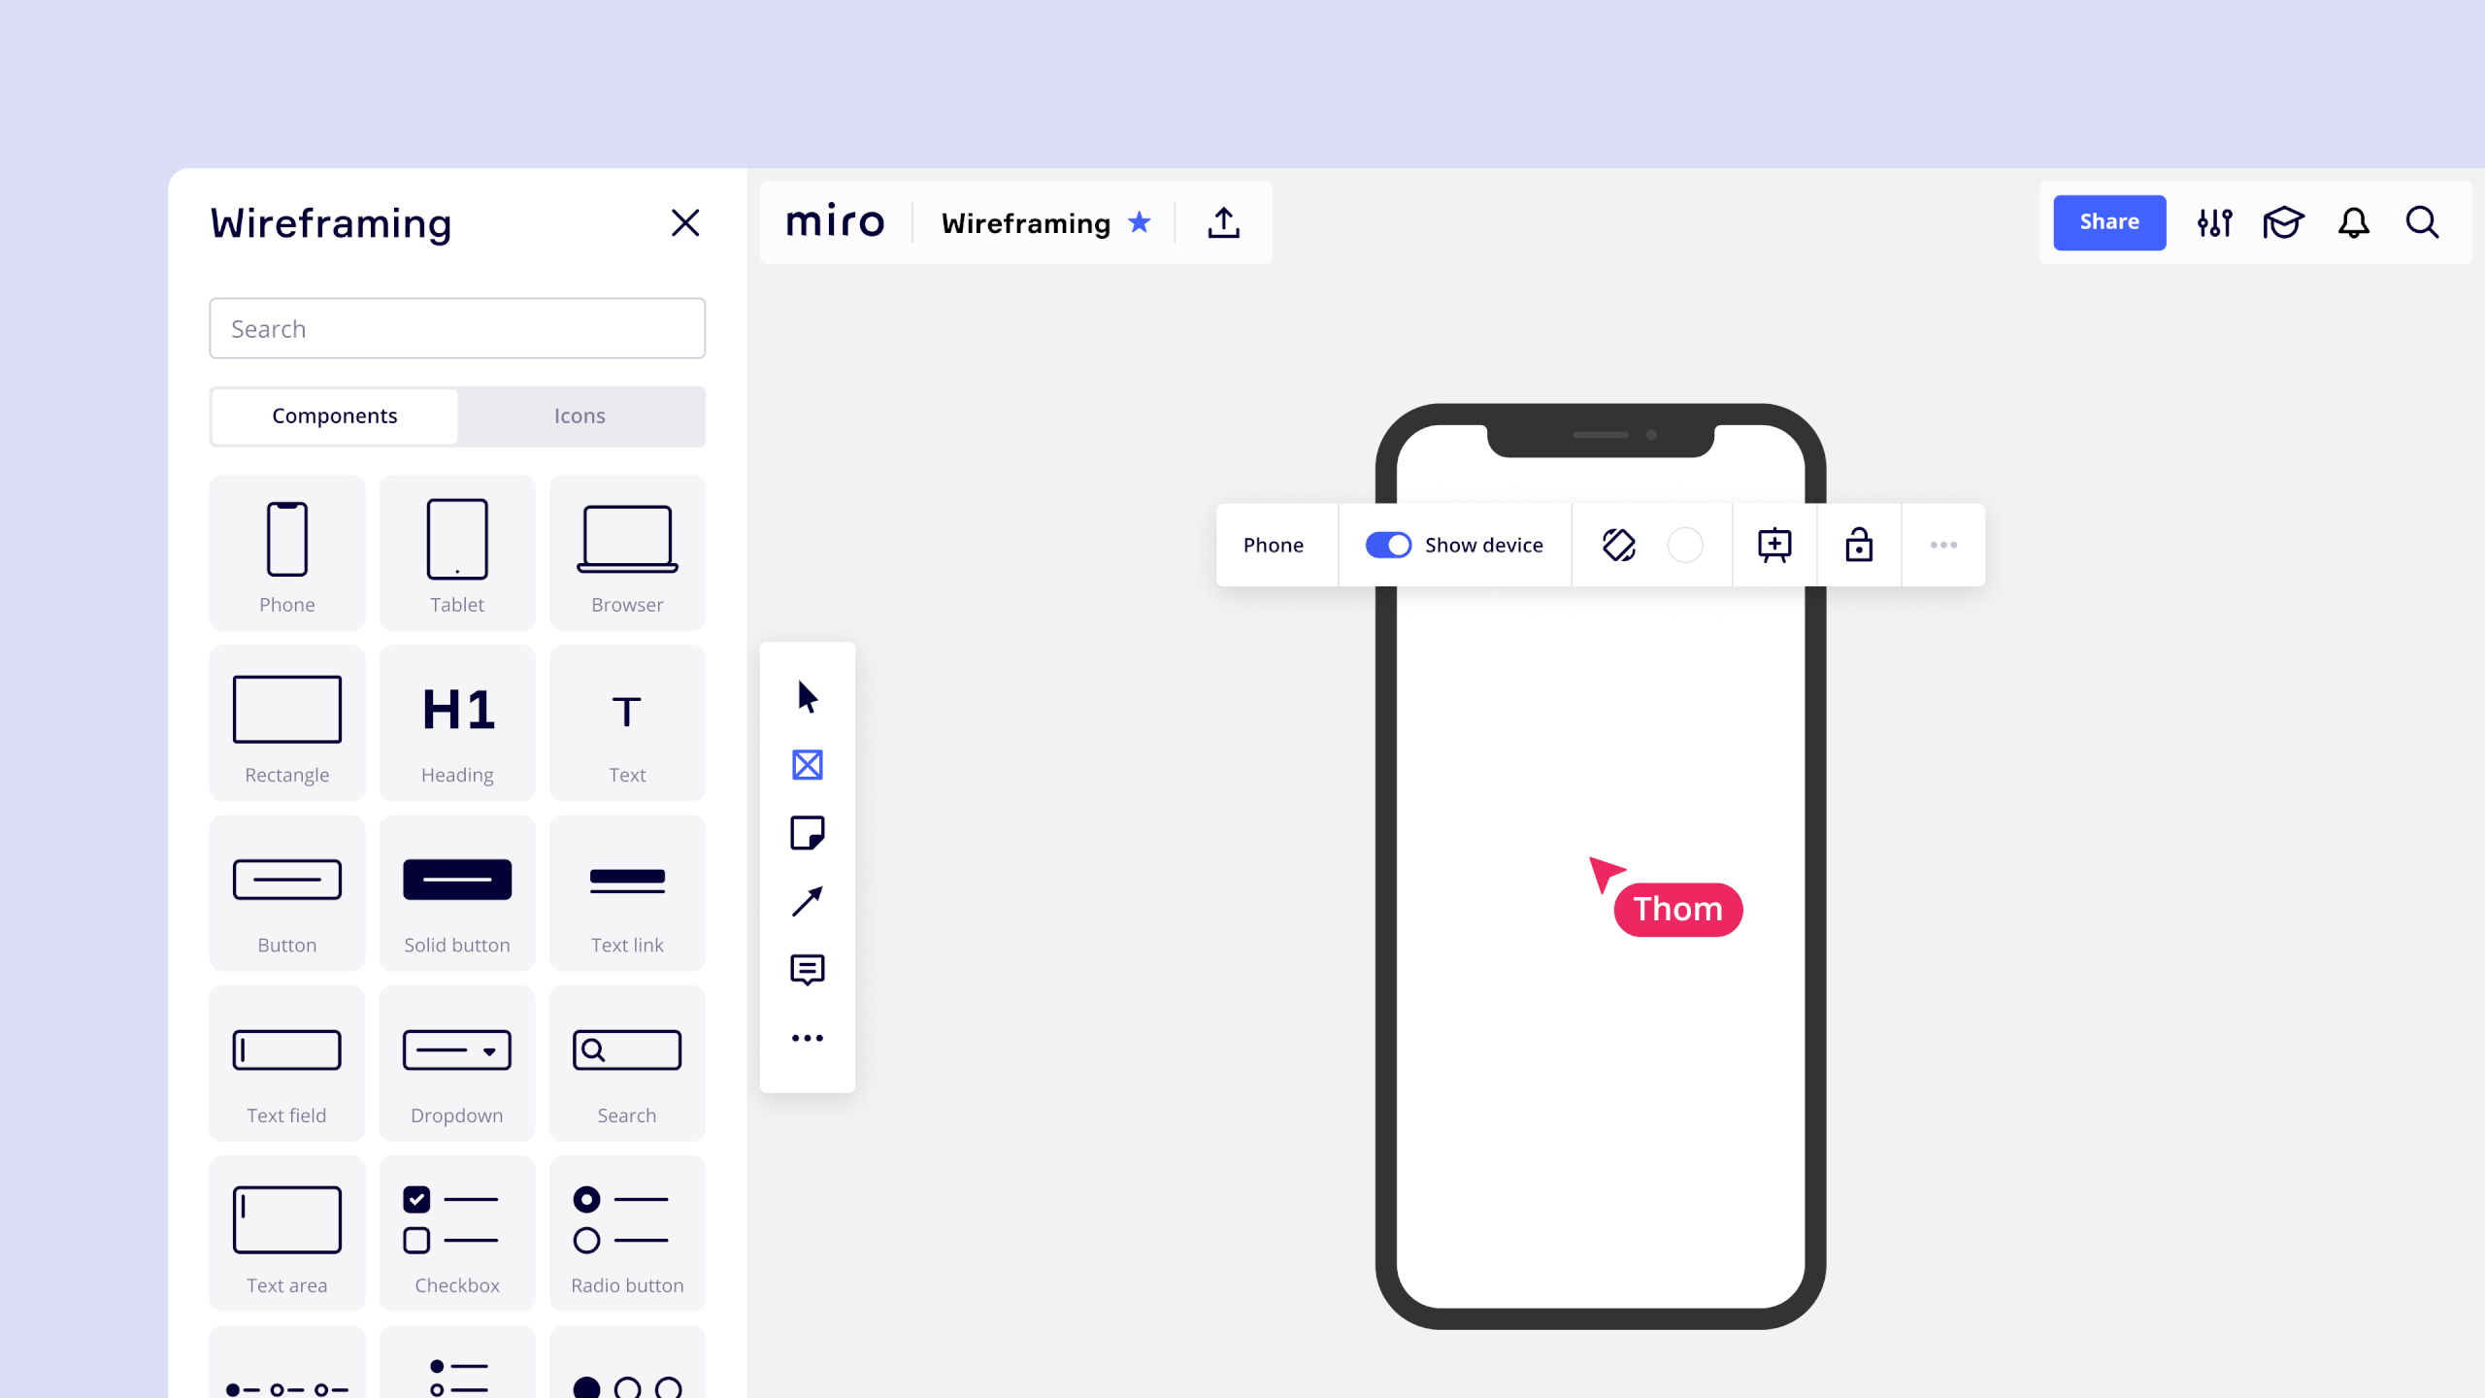Add a Checkbox component
Viewport: 2485px width, 1398px height.
(457, 1233)
